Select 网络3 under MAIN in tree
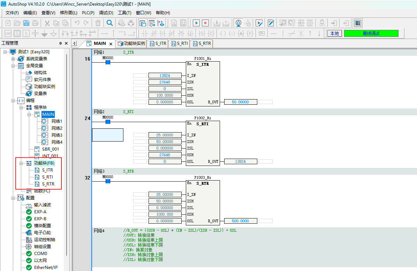Image resolution: width=417 pixels, height=271 pixels. pyautogui.click(x=56, y=135)
